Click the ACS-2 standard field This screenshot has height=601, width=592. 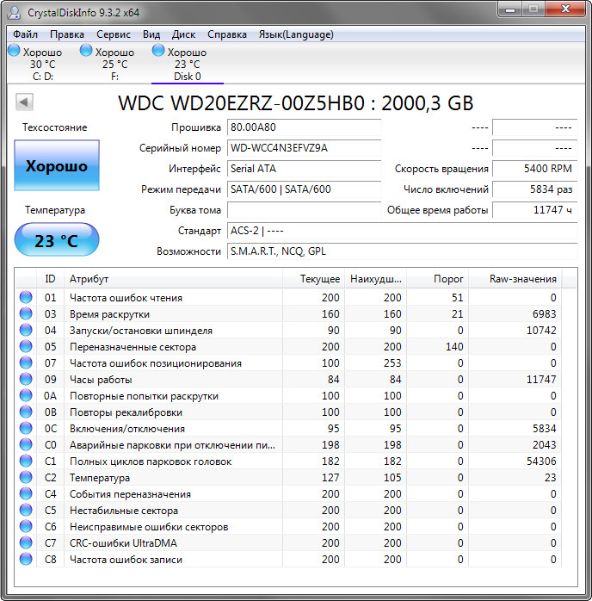click(403, 231)
